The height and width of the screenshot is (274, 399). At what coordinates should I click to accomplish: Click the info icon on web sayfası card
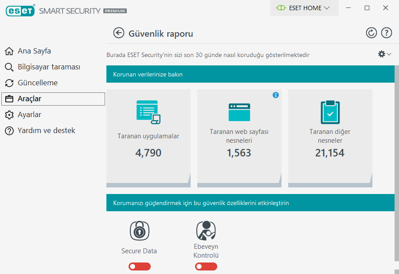276,95
